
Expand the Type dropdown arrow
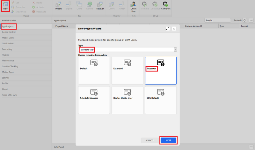175,50
